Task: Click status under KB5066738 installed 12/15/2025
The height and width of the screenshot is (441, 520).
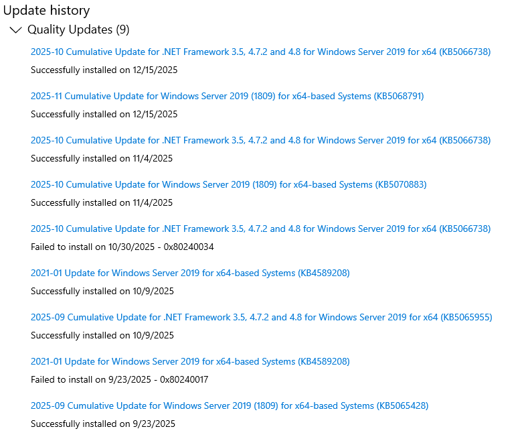Action: [104, 70]
